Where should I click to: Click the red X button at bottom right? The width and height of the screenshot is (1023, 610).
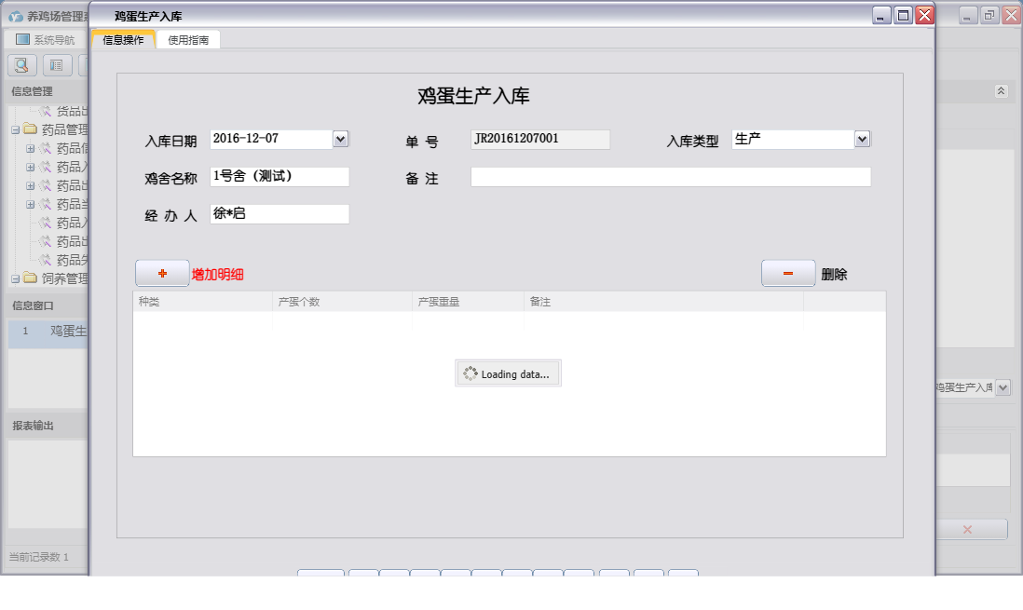[x=967, y=529]
